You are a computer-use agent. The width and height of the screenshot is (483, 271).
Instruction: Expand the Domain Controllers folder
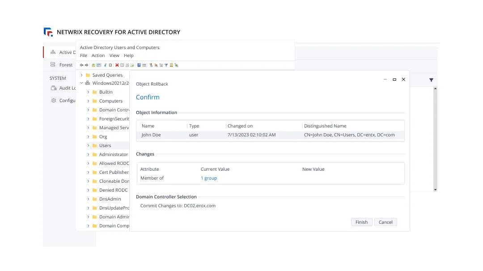(88, 110)
